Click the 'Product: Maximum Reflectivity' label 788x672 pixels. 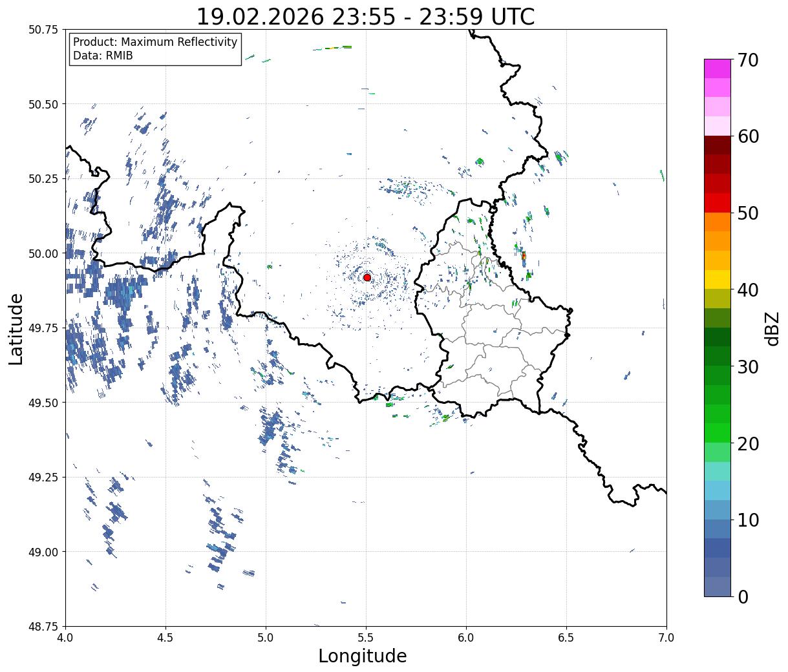click(155, 42)
